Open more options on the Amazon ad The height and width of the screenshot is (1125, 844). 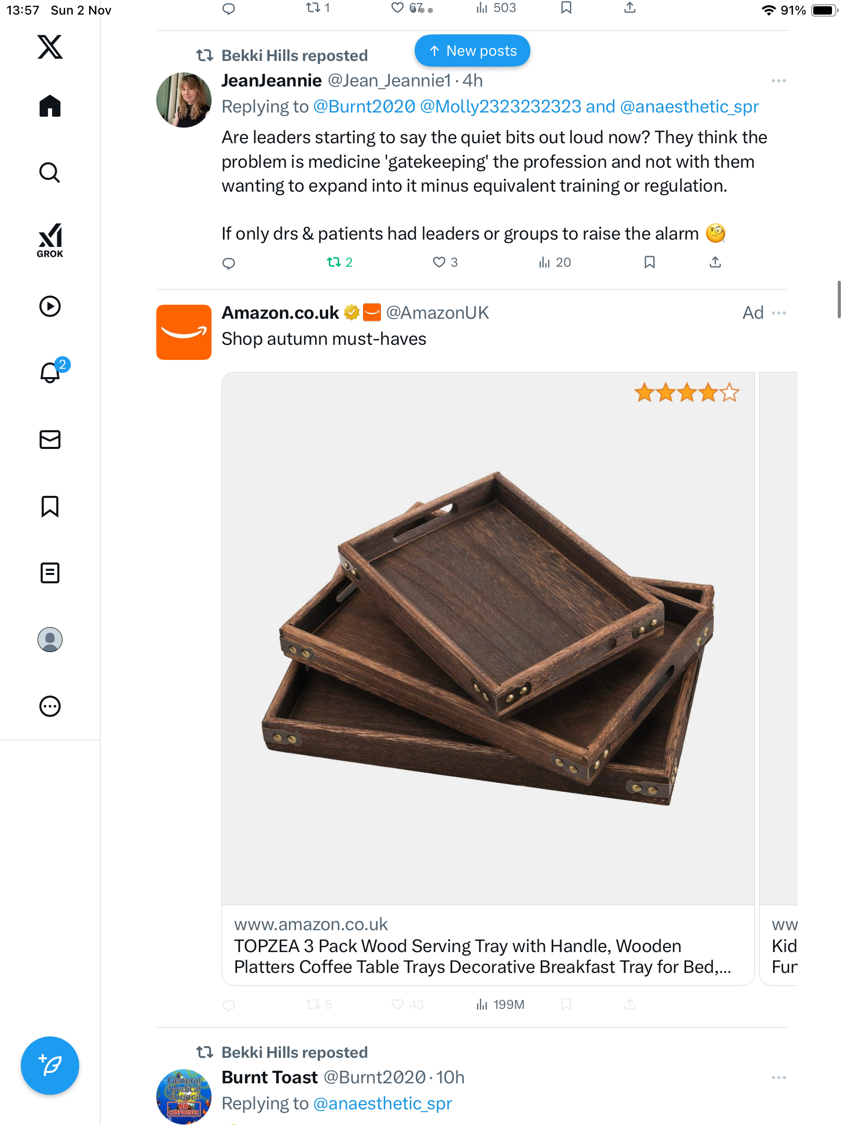tap(778, 313)
